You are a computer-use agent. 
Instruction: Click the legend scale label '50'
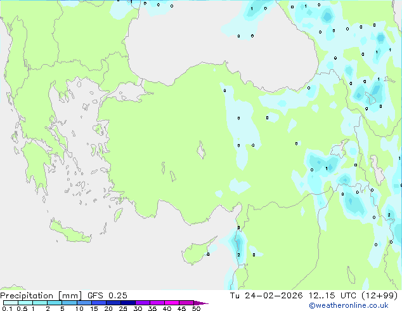point(196,308)
